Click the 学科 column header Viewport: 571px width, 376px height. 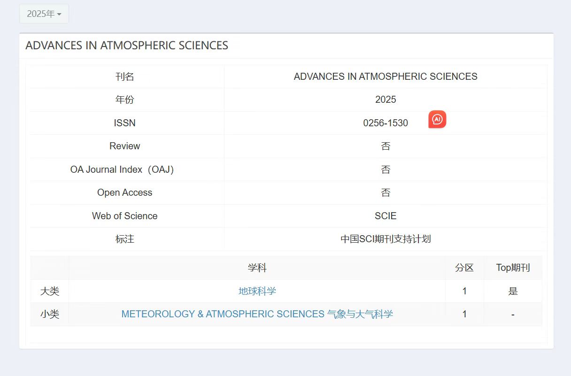coord(257,268)
